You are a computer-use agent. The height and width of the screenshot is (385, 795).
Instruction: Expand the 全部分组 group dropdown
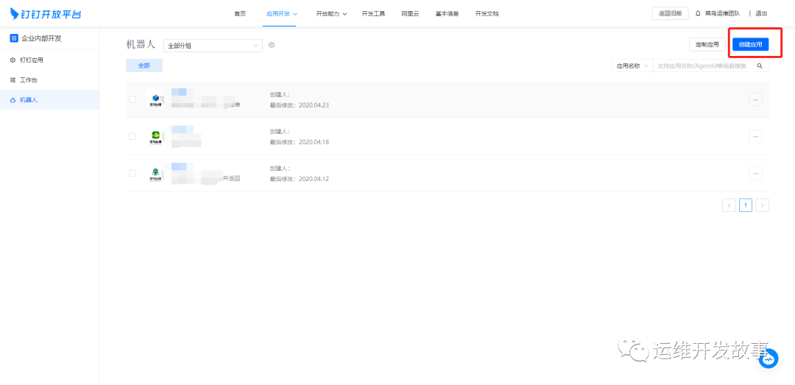[x=212, y=46]
